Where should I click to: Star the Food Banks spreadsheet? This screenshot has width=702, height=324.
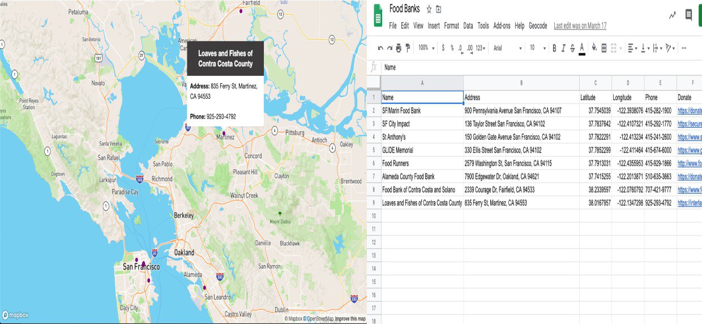pos(429,10)
